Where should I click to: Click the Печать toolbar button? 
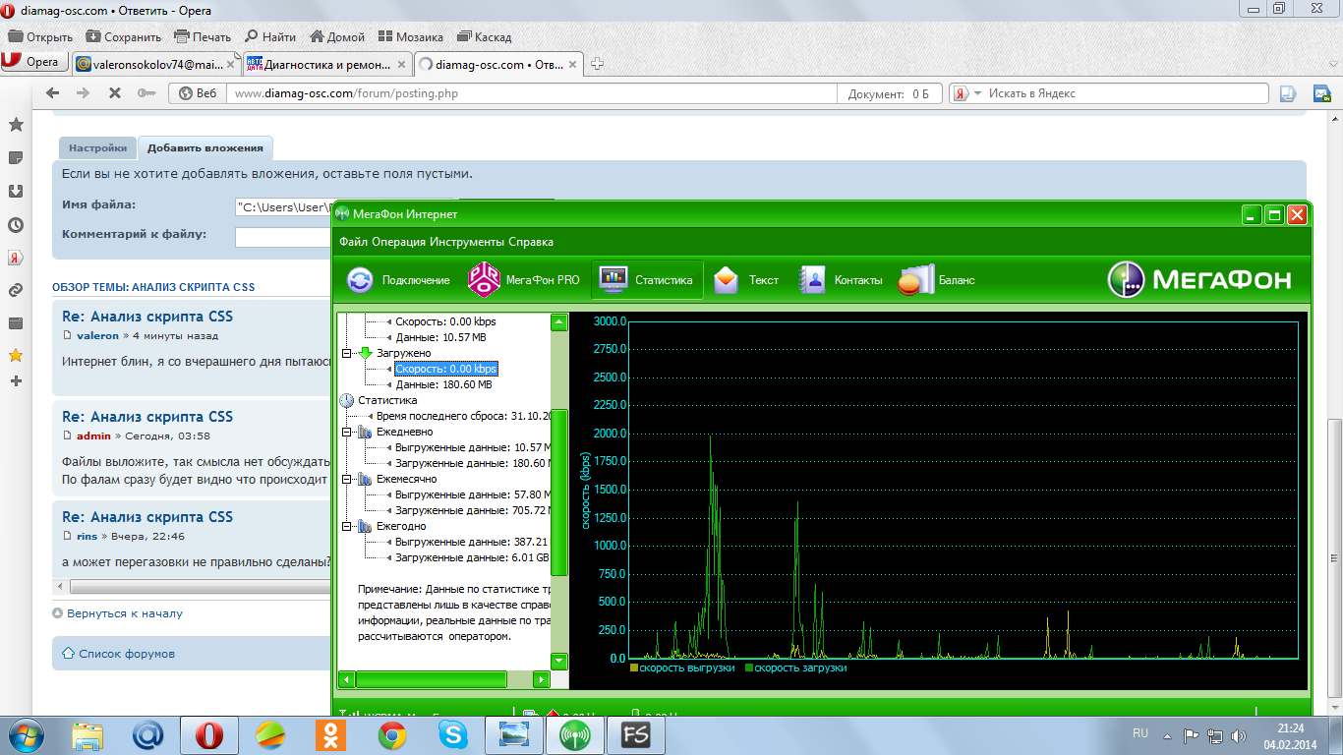pyautogui.click(x=203, y=37)
